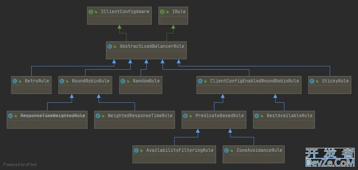Click the class icon of WeightedResponseTimeRule
Image resolution: width=358 pixels, height=170 pixels.
coord(98,116)
